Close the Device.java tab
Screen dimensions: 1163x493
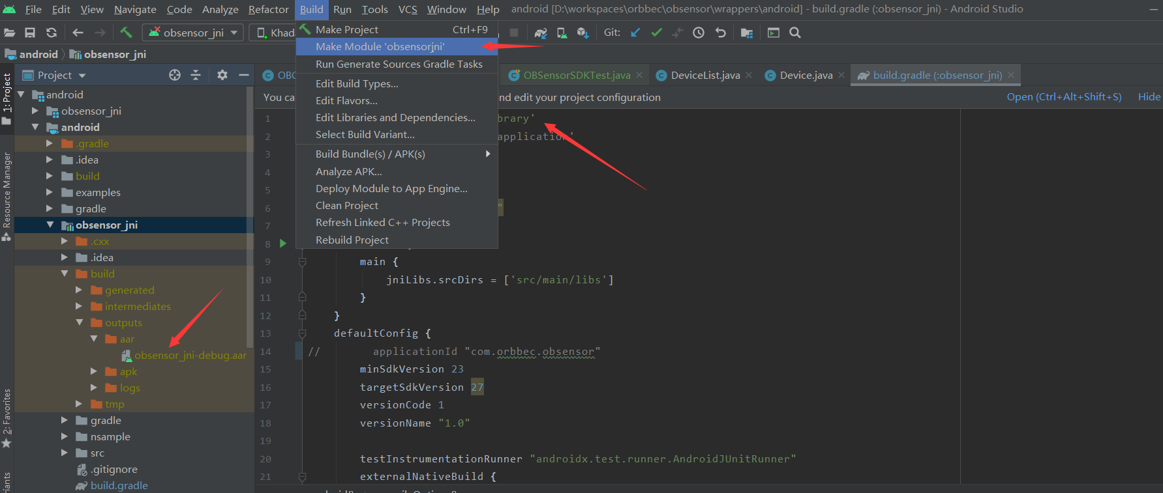(841, 75)
